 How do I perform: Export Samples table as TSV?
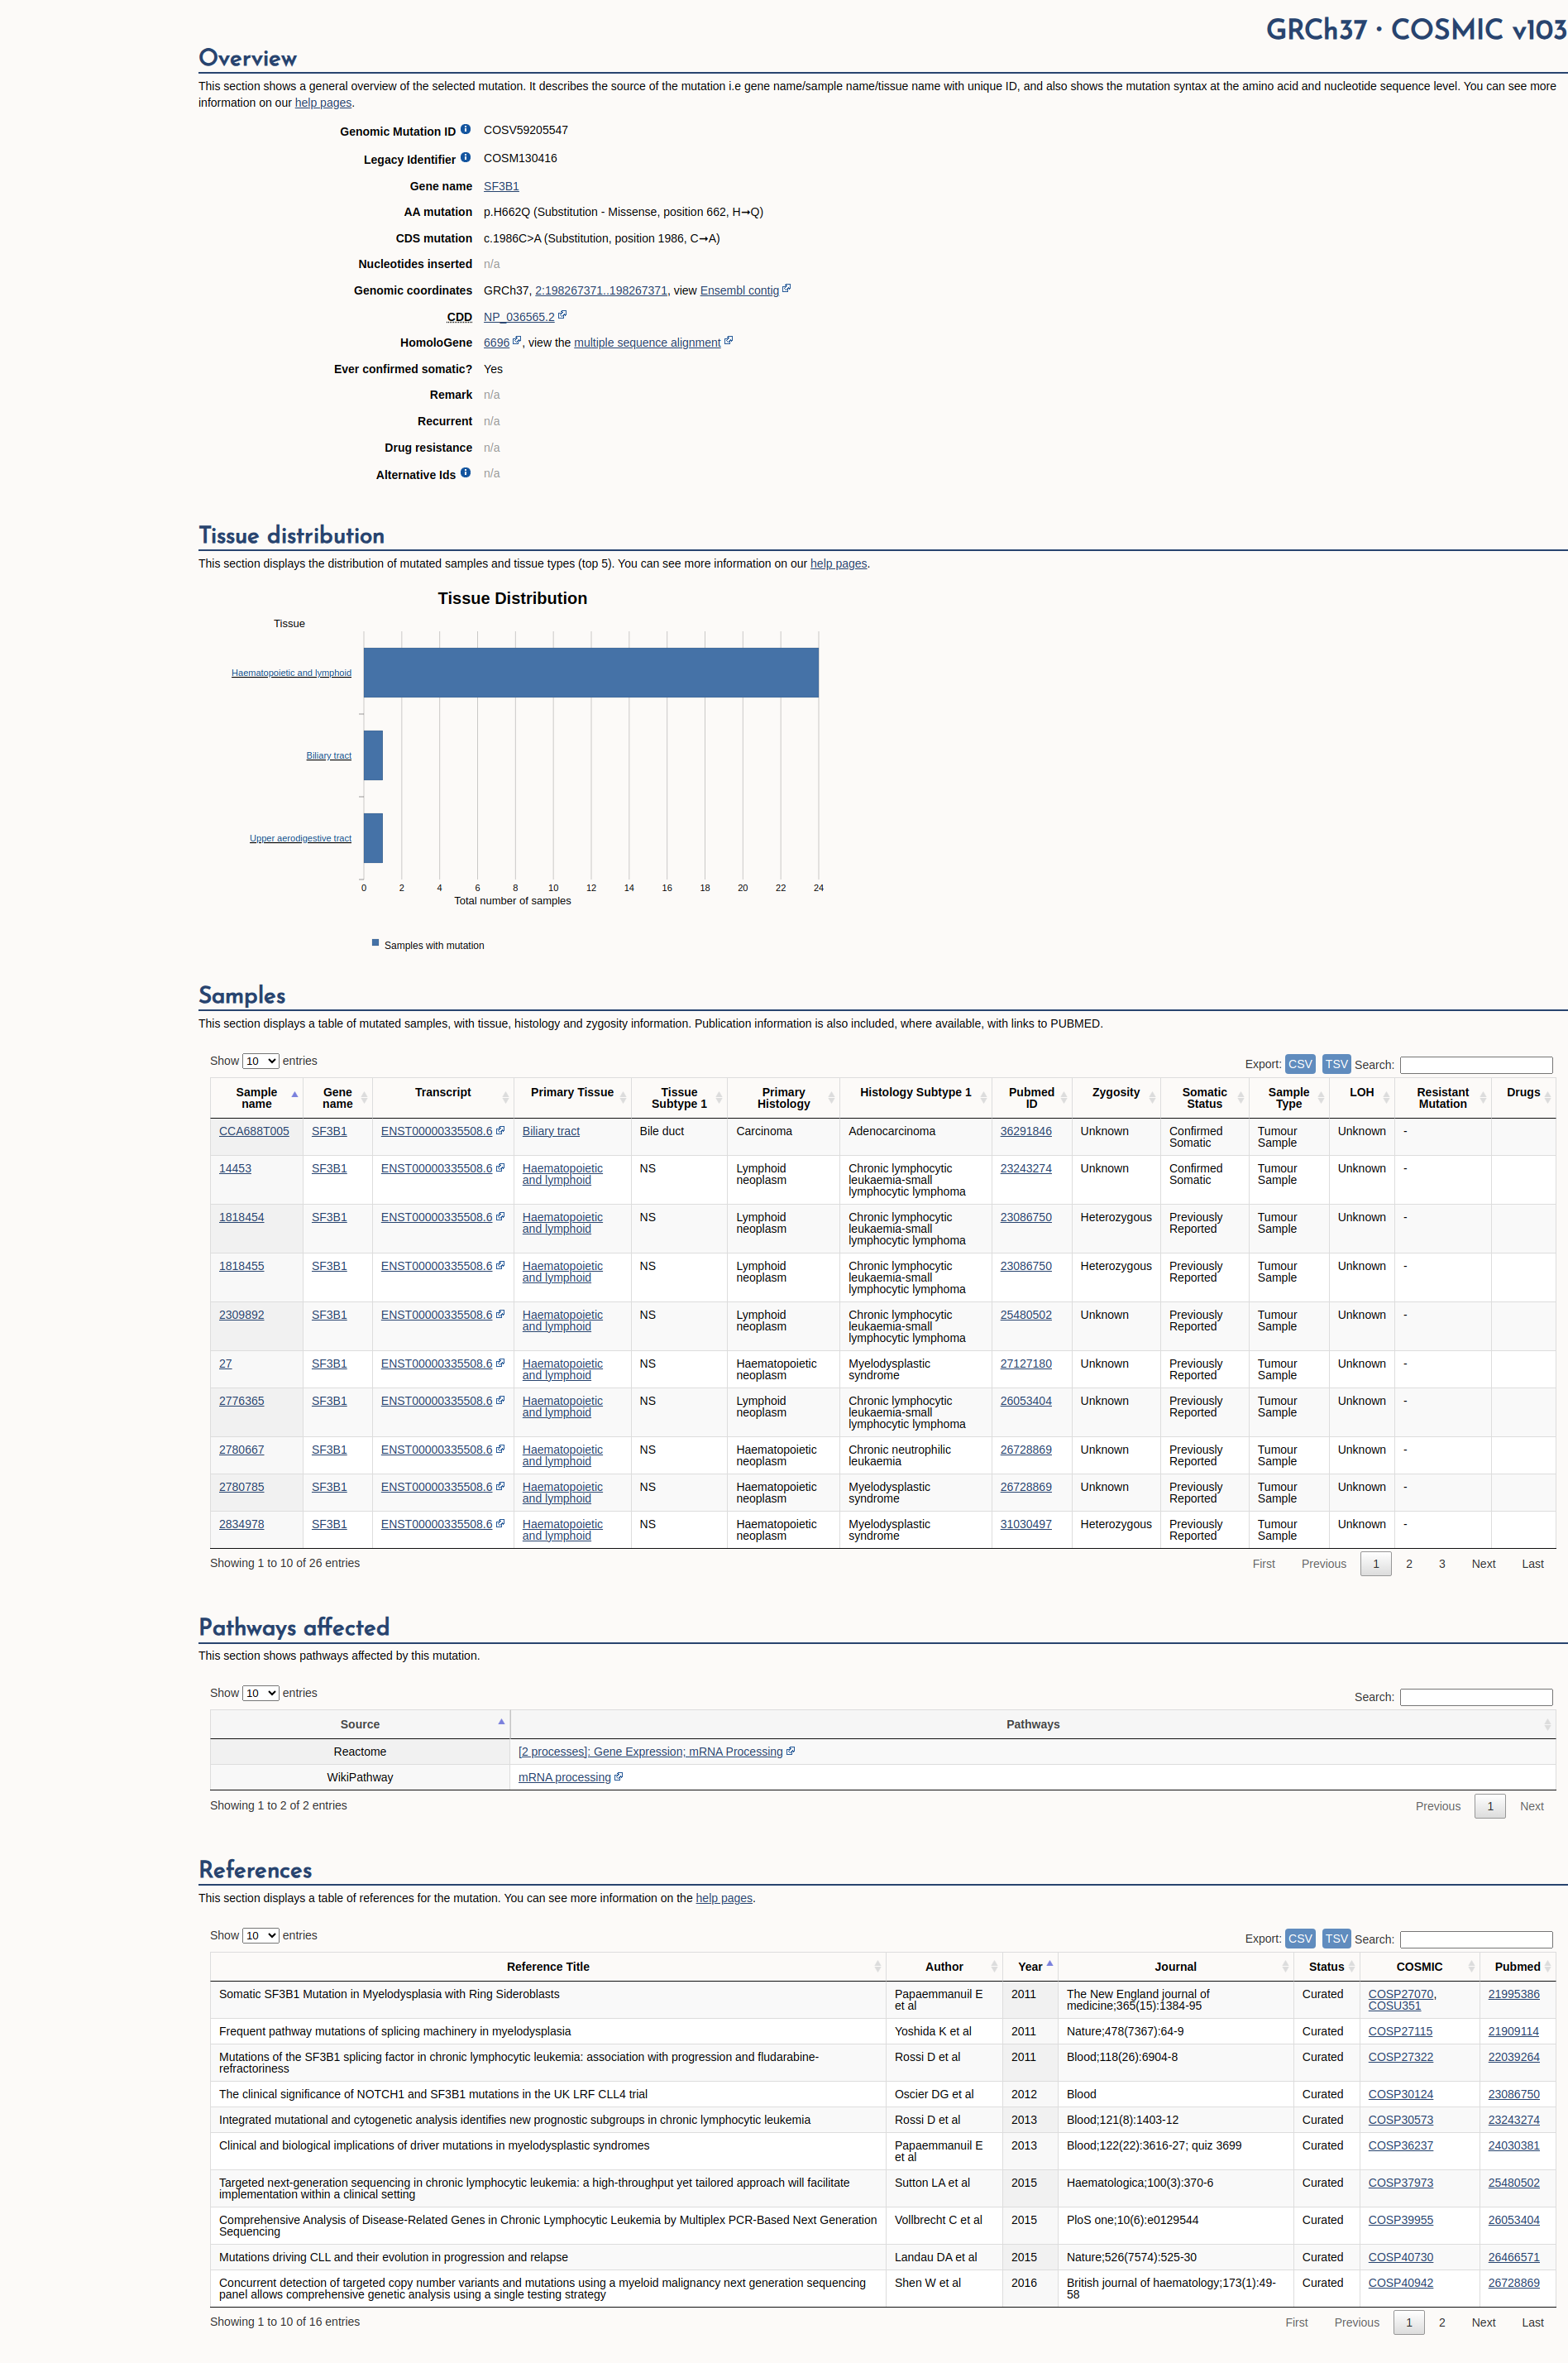[1337, 1065]
